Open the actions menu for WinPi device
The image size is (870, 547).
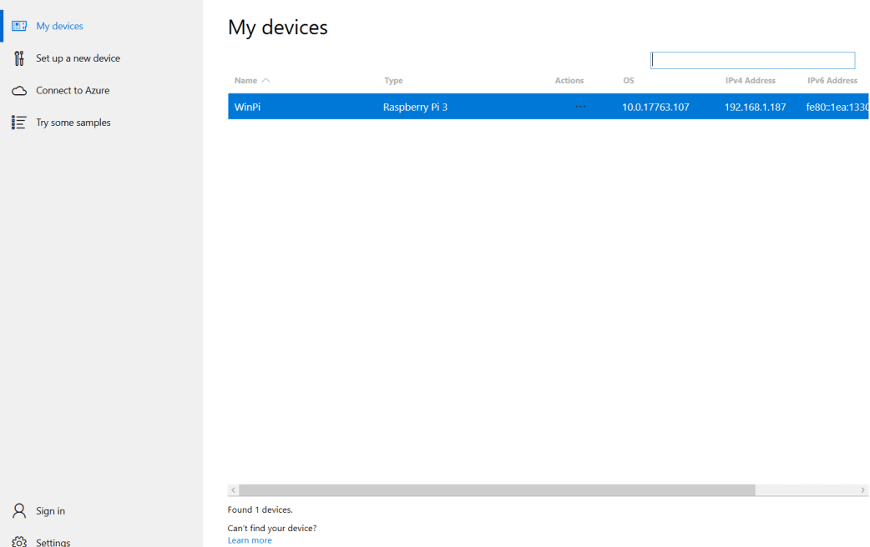580,106
